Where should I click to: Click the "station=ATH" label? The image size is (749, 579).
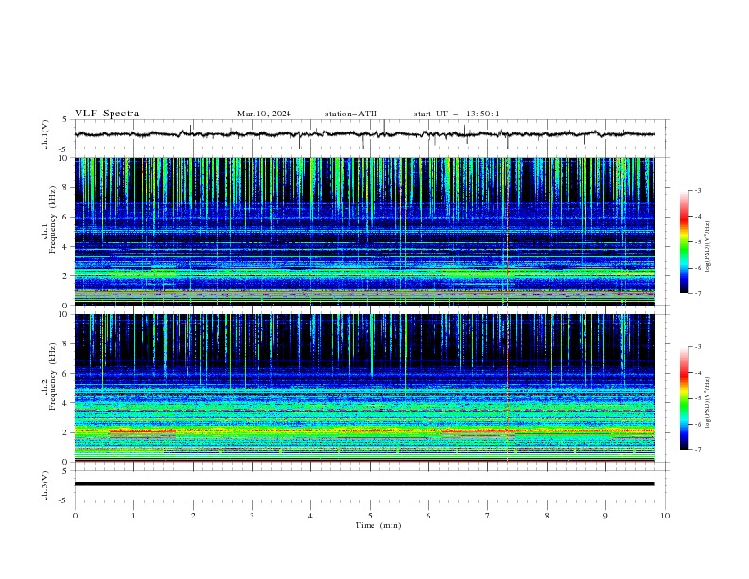351,114
